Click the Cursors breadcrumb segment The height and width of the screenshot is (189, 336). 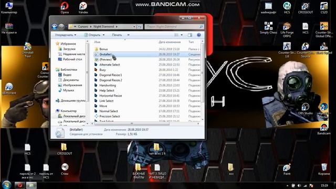click(x=83, y=27)
